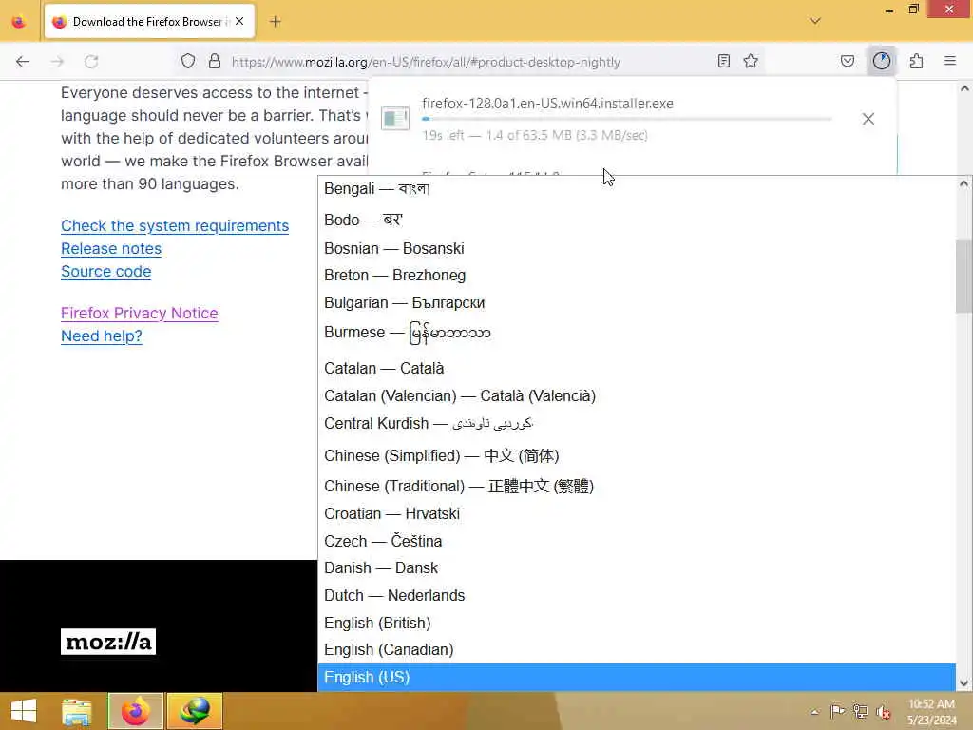Select Dutch — Nederlands option
The height and width of the screenshot is (730, 973).
pos(637,595)
